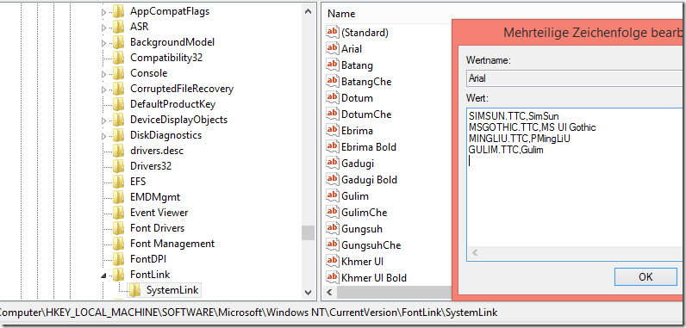Select the Arial string value icon

pyautogui.click(x=333, y=48)
